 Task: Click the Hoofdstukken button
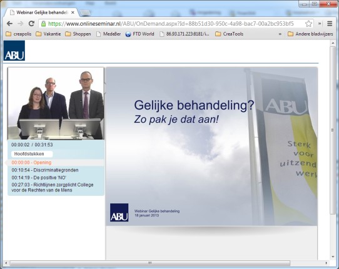point(32,154)
